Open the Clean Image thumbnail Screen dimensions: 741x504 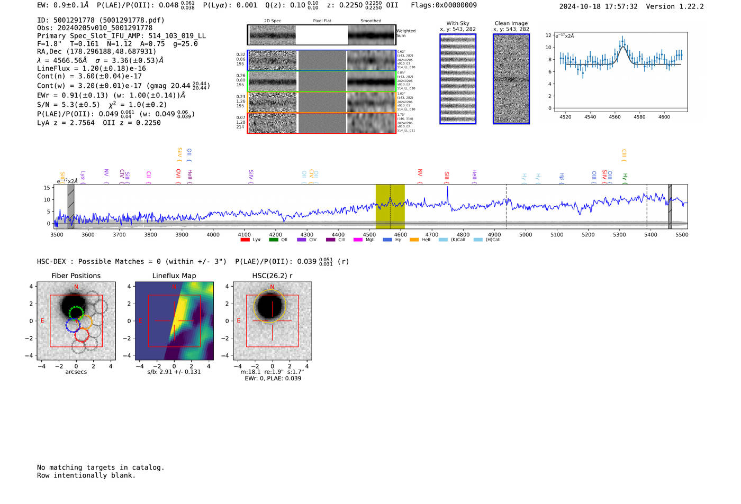[511, 79]
